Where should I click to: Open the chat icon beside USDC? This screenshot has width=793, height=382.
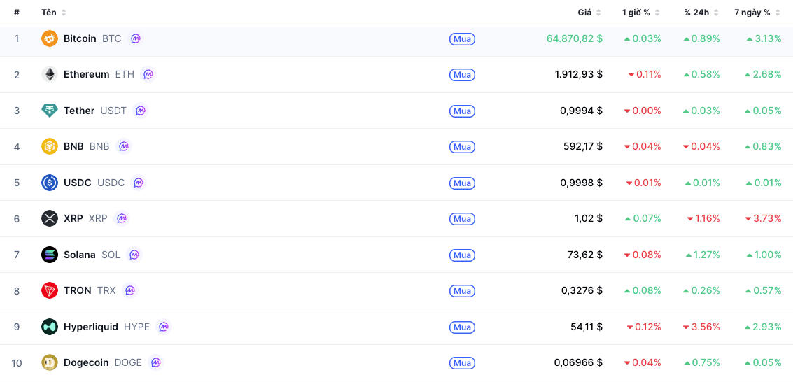click(x=138, y=183)
